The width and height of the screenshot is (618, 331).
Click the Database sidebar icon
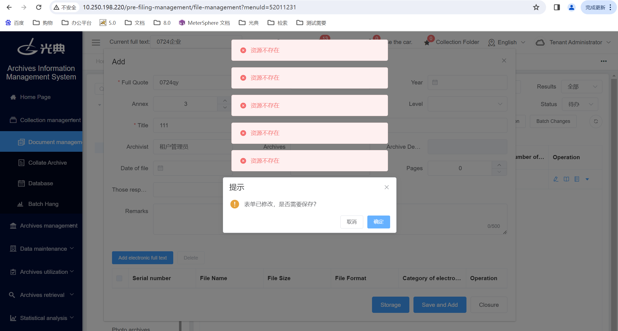pos(21,183)
